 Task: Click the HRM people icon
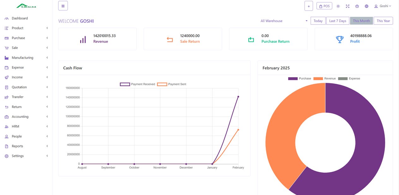pyautogui.click(x=7, y=126)
